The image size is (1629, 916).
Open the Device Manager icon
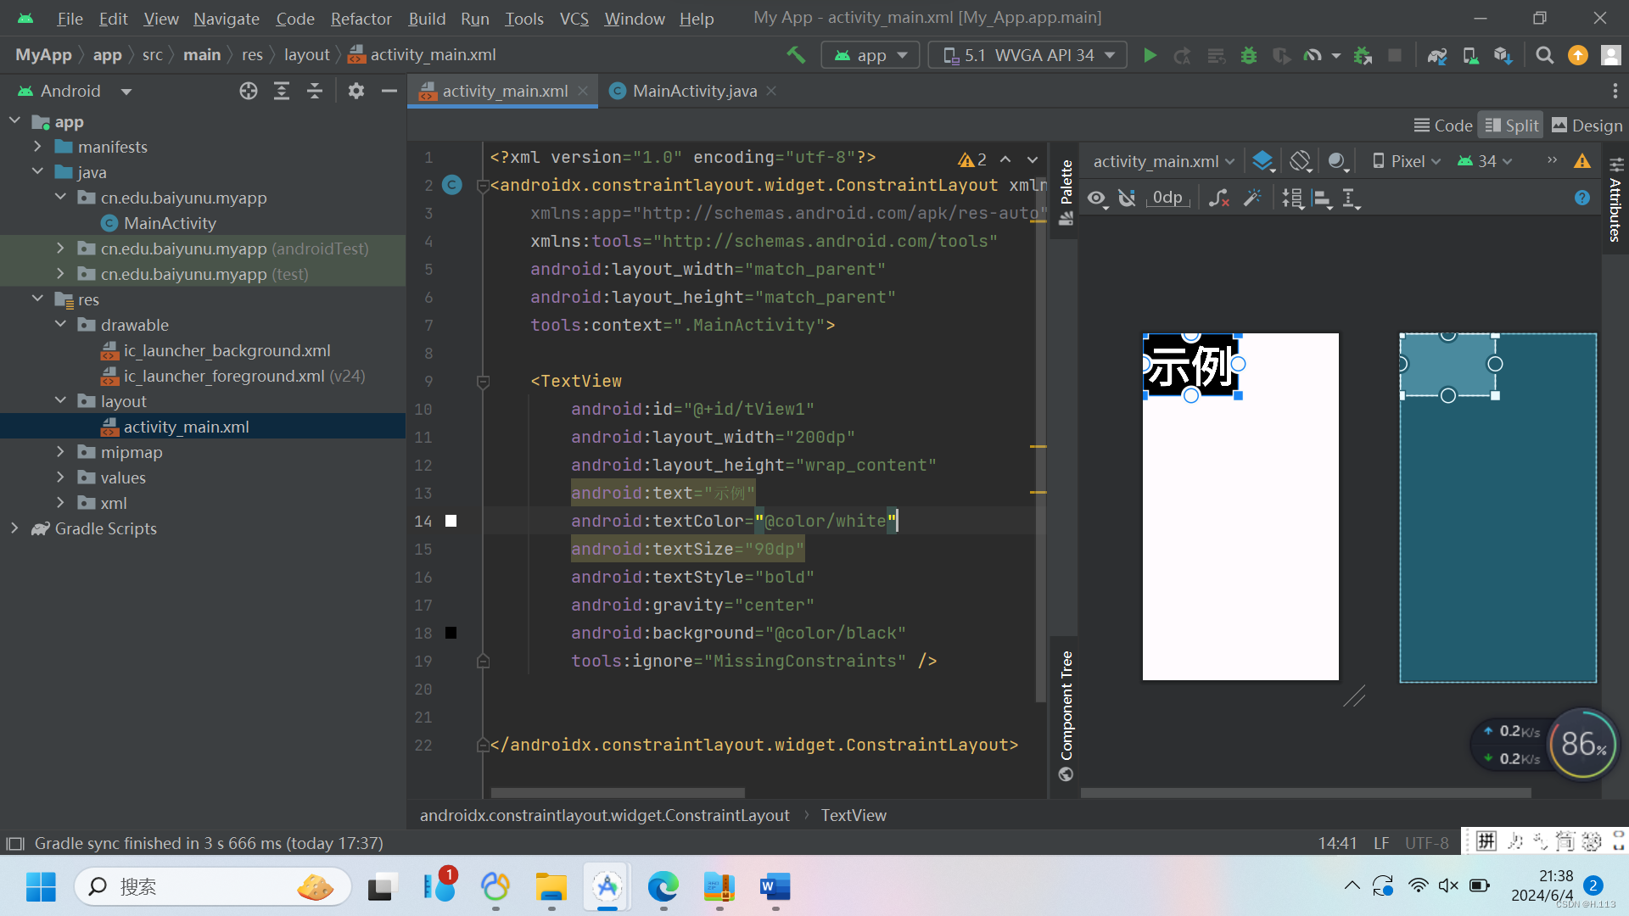click(1470, 55)
